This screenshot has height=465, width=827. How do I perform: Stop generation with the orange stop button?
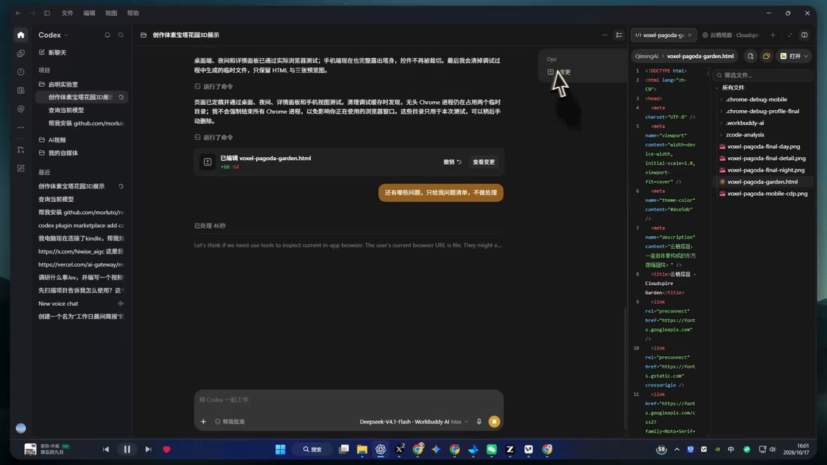(493, 422)
